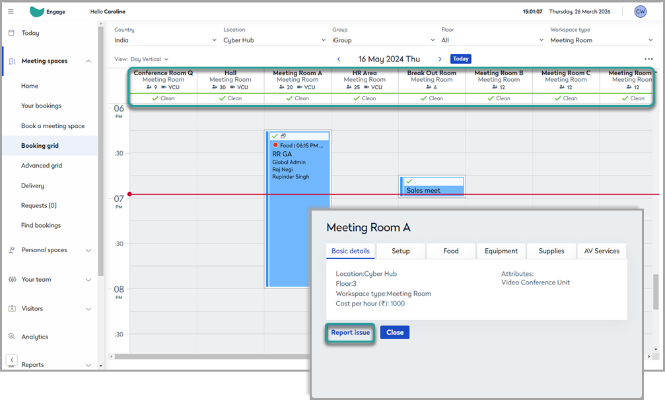Switch to the AV Services tab

[602, 251]
